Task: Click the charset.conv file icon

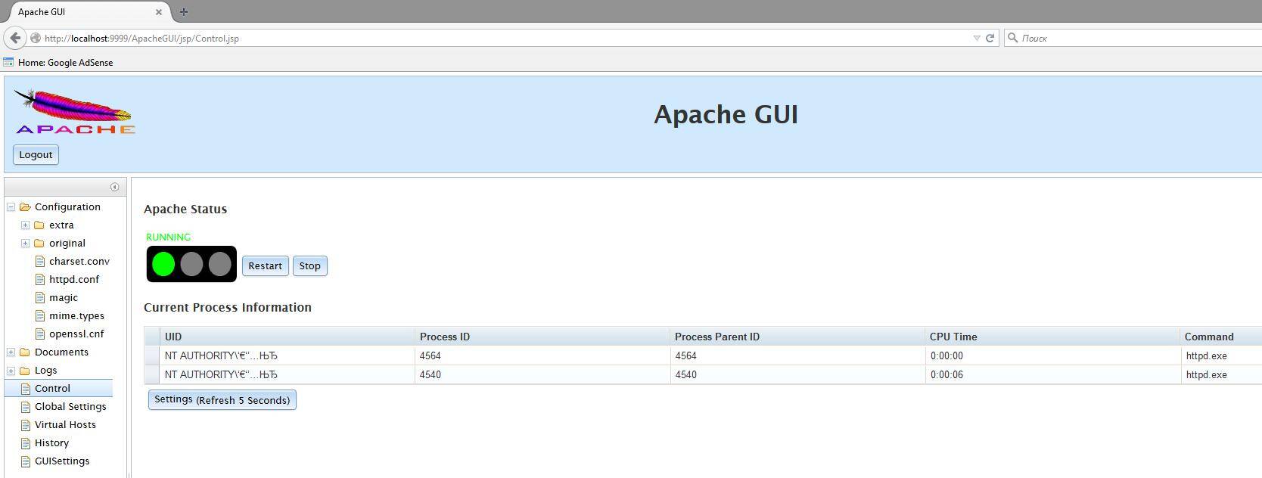Action: coord(40,261)
